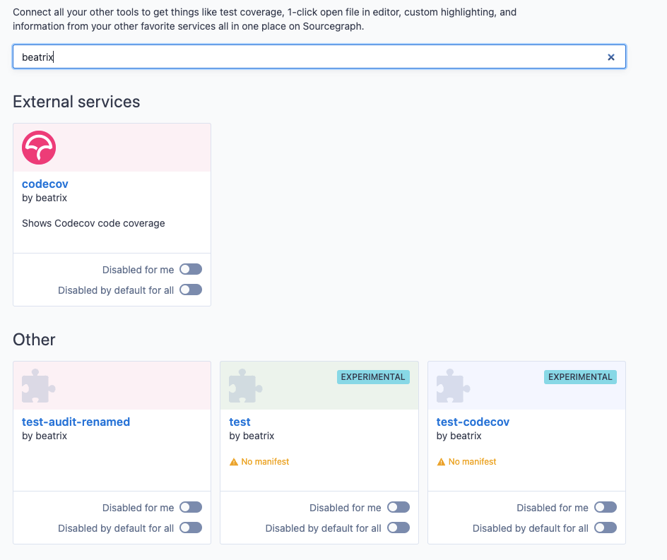The image size is (667, 560).
Task: Toggle Disabled by default for all on test
Action: 399,528
